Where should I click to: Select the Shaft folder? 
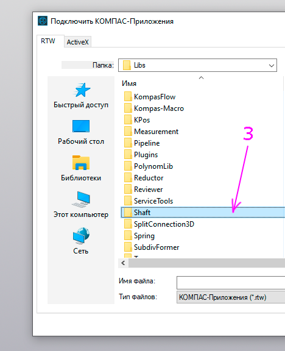click(x=203, y=213)
